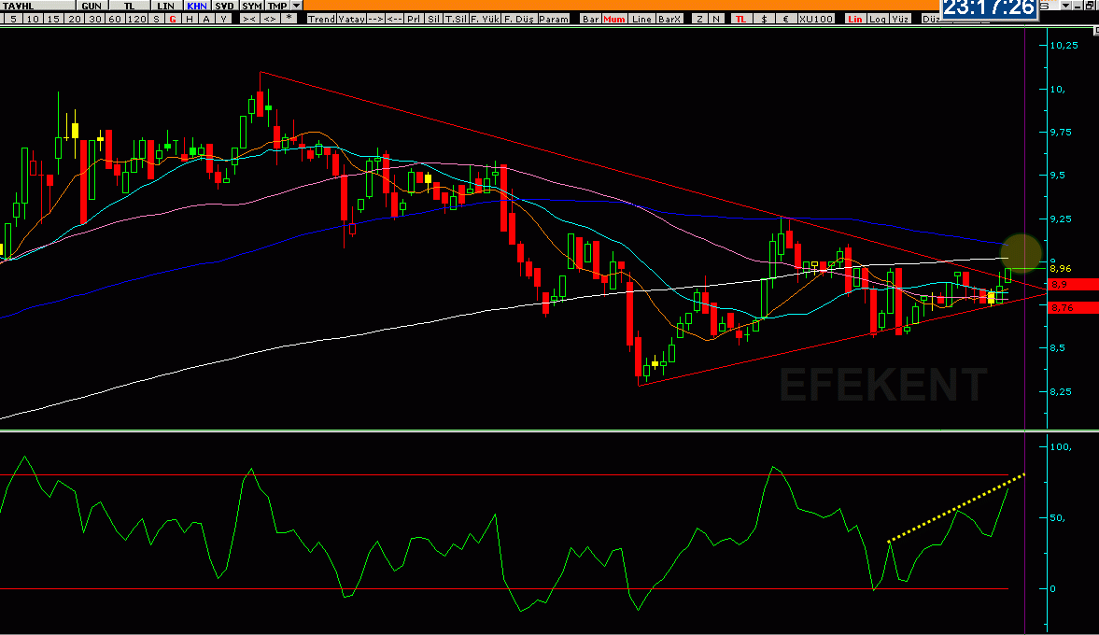Image resolution: width=1099 pixels, height=635 pixels.
Task: Switch currency to euro sign
Action: coord(785,19)
